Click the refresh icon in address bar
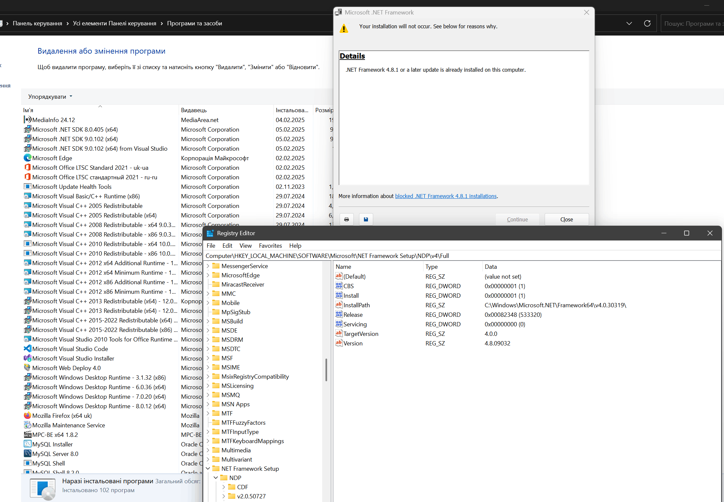 (x=647, y=23)
